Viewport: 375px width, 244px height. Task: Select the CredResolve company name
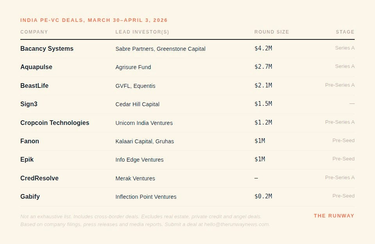tap(39, 178)
